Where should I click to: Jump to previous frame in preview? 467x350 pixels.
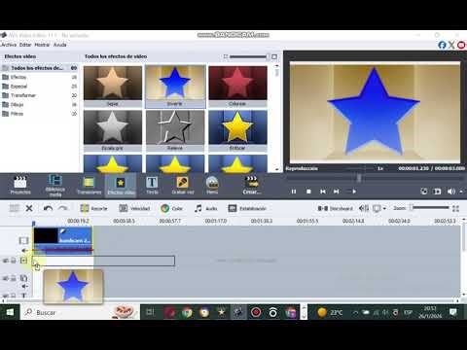323,192
